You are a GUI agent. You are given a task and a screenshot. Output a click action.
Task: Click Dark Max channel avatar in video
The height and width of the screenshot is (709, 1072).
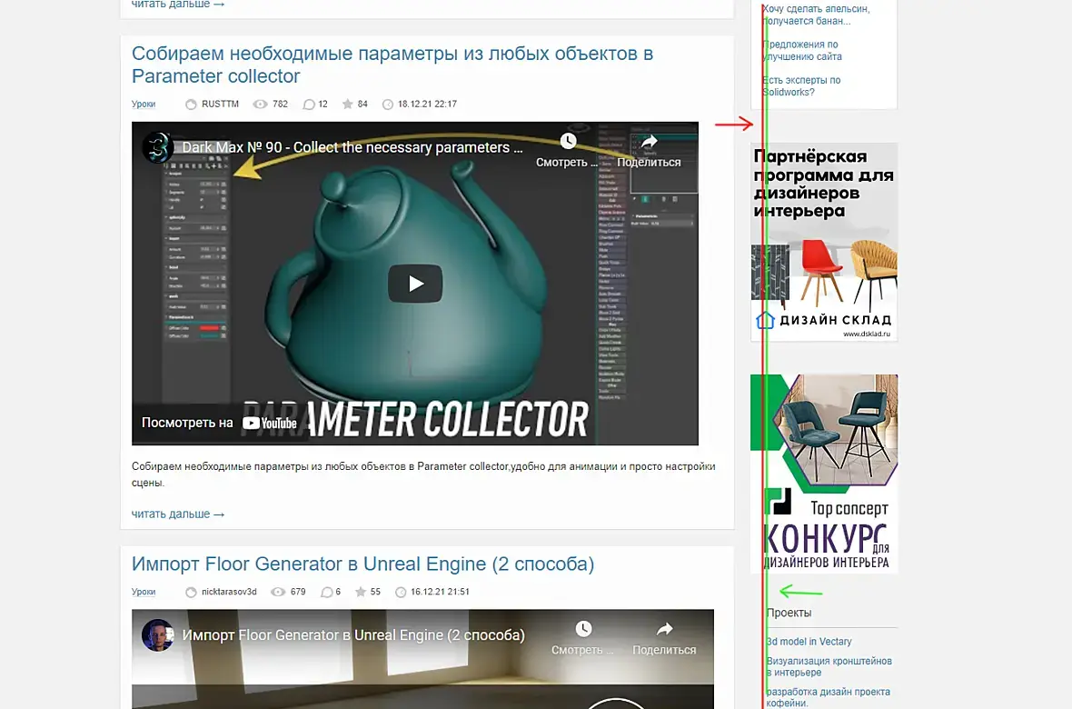tap(157, 147)
